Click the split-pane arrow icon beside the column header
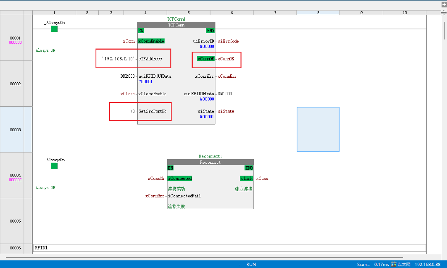 tap(444, 13)
